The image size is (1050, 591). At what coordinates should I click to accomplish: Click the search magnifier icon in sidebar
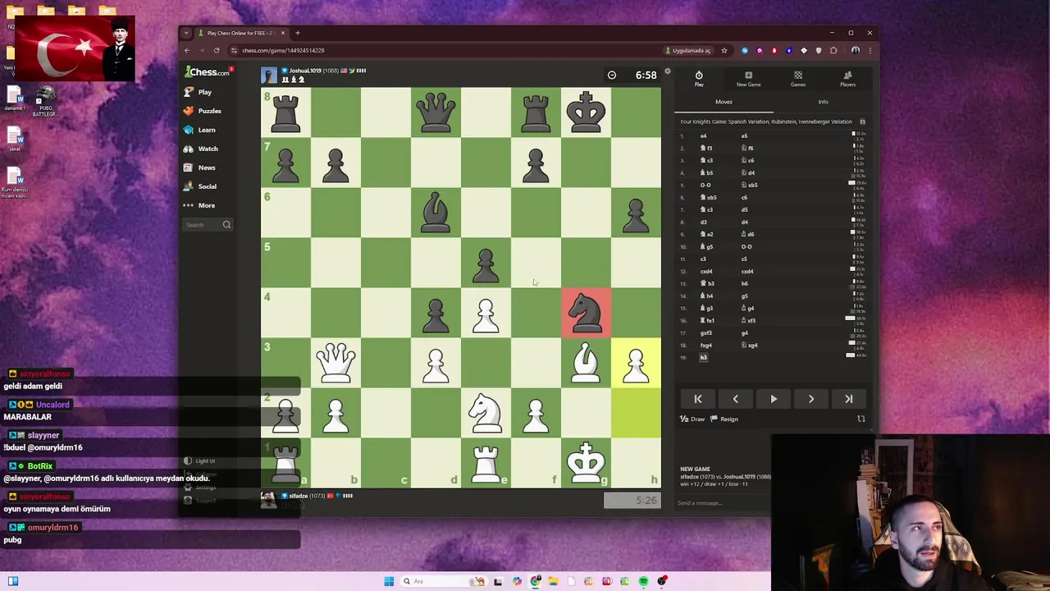(x=226, y=225)
